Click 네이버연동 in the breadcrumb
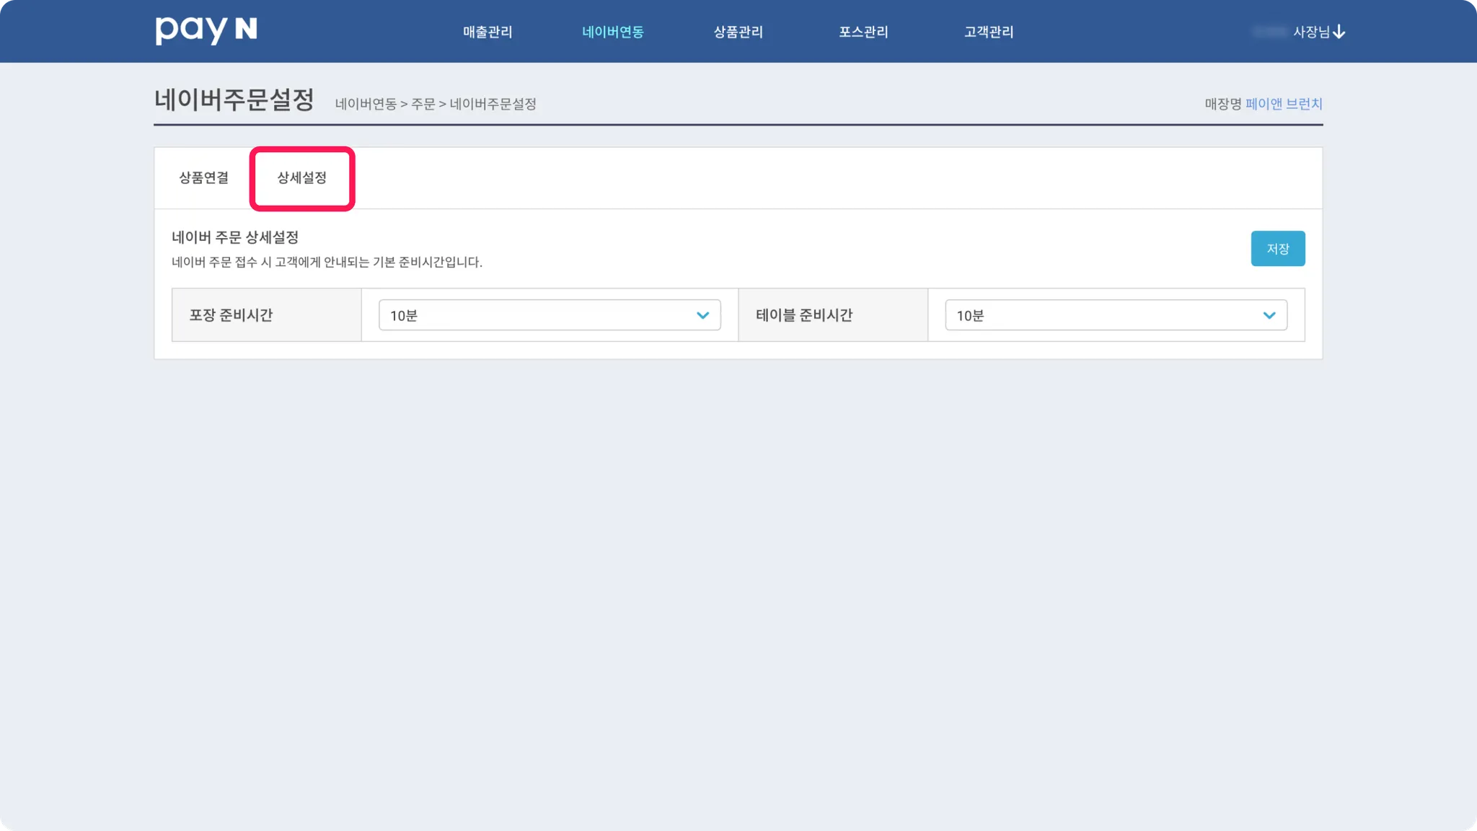Screen dimensions: 1477x831 [366, 104]
